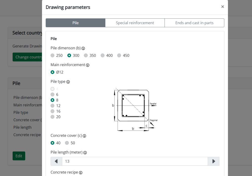Open info icon next to Main reinforcement
This screenshot has width=252, height=176.
tap(88, 65)
